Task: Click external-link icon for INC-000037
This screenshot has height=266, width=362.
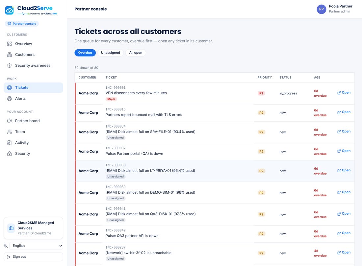Action: (339, 151)
